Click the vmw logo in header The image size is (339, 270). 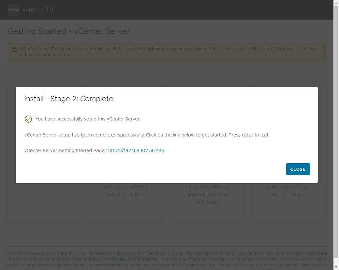14,9
